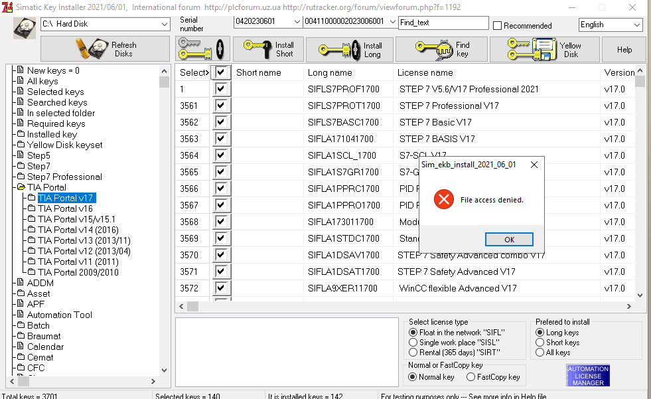Select Step7 Professional in tree

(64, 177)
